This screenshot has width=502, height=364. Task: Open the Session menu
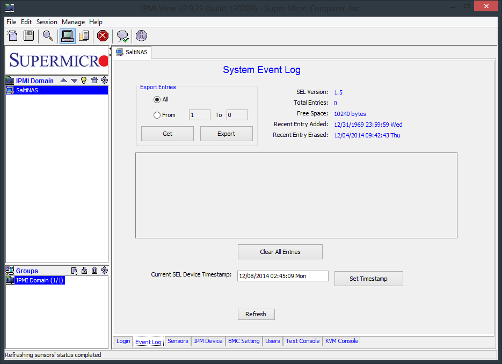[47, 22]
